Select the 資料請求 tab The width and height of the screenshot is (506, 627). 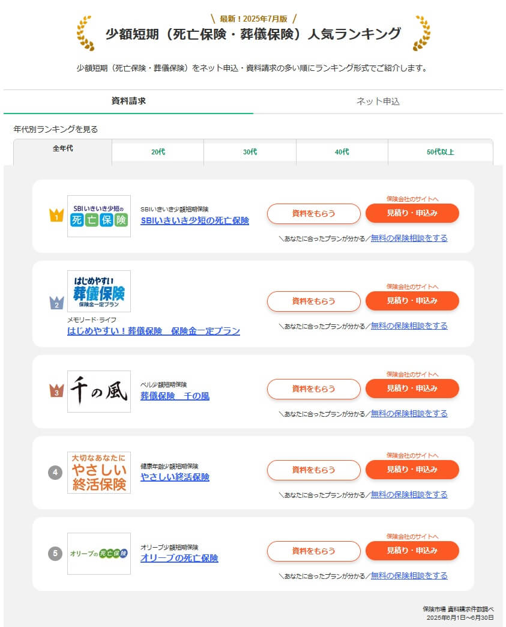[x=128, y=101]
